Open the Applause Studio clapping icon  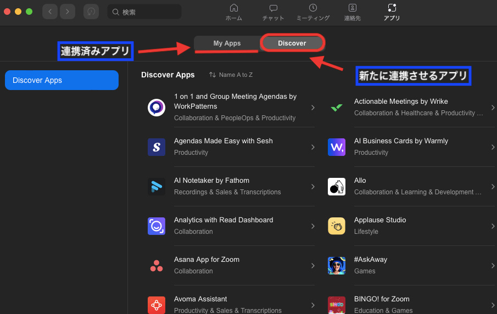coord(337,226)
